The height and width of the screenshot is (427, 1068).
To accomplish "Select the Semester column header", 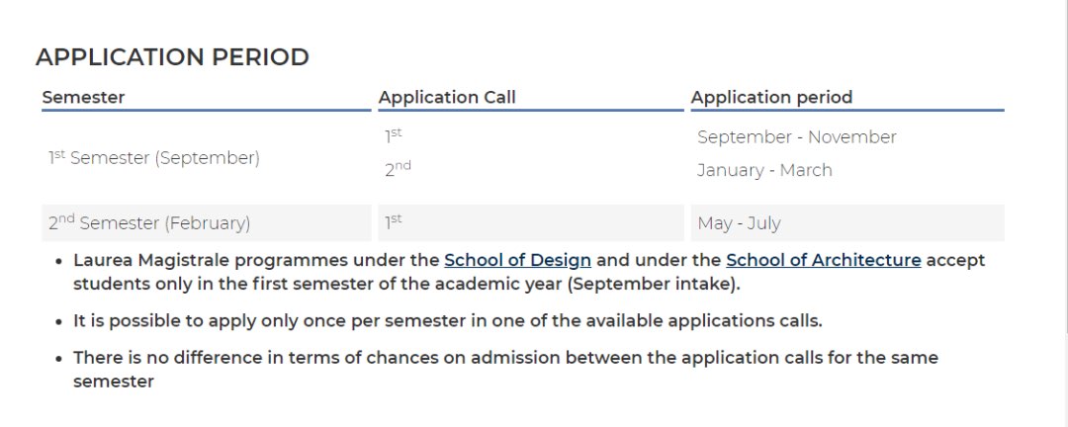I will pyautogui.click(x=83, y=98).
